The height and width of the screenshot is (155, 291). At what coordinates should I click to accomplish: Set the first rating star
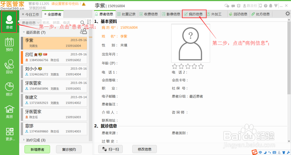(x=174, y=66)
